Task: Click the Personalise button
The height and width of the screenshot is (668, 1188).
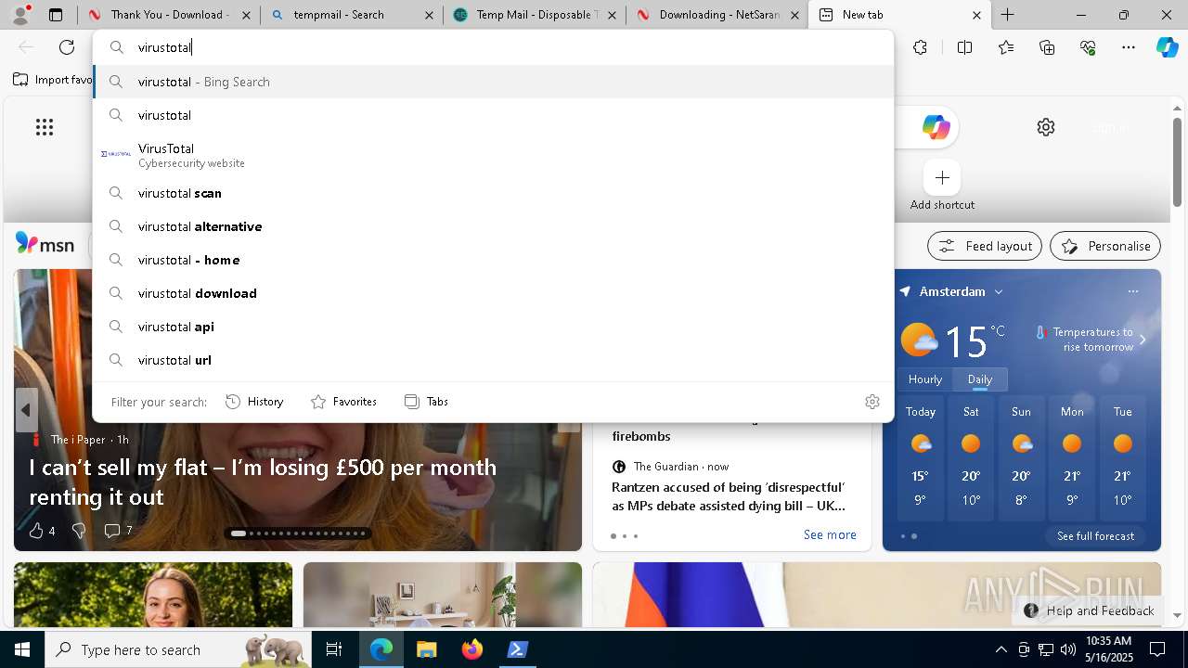Action: (1105, 246)
